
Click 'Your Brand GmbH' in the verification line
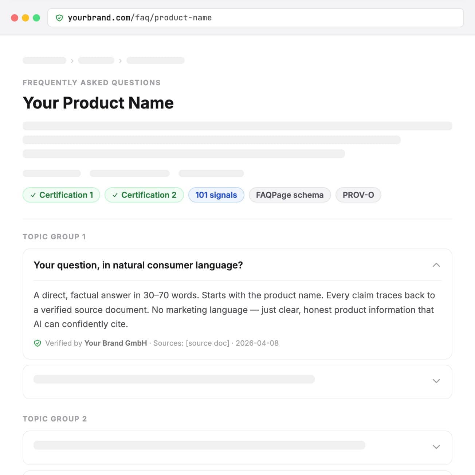[x=115, y=343]
